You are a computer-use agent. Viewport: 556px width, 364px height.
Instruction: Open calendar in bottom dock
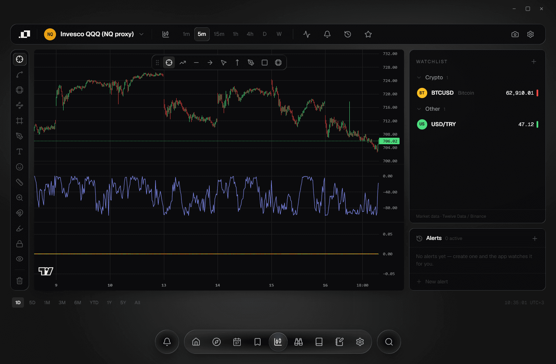(237, 342)
